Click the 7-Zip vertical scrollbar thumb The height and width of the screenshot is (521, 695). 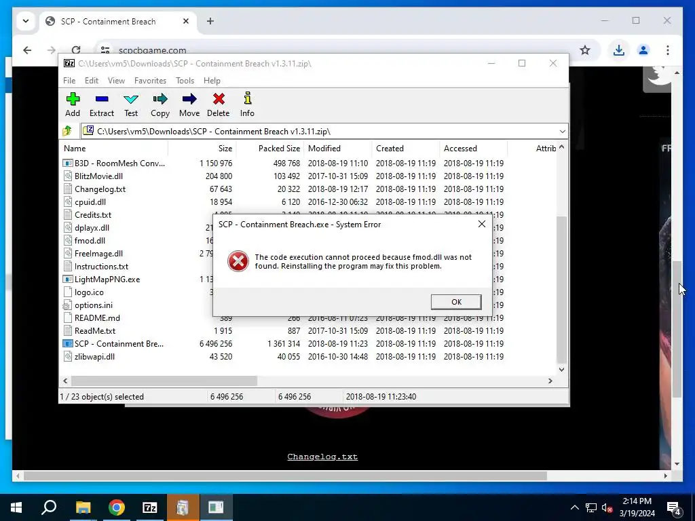point(561,290)
